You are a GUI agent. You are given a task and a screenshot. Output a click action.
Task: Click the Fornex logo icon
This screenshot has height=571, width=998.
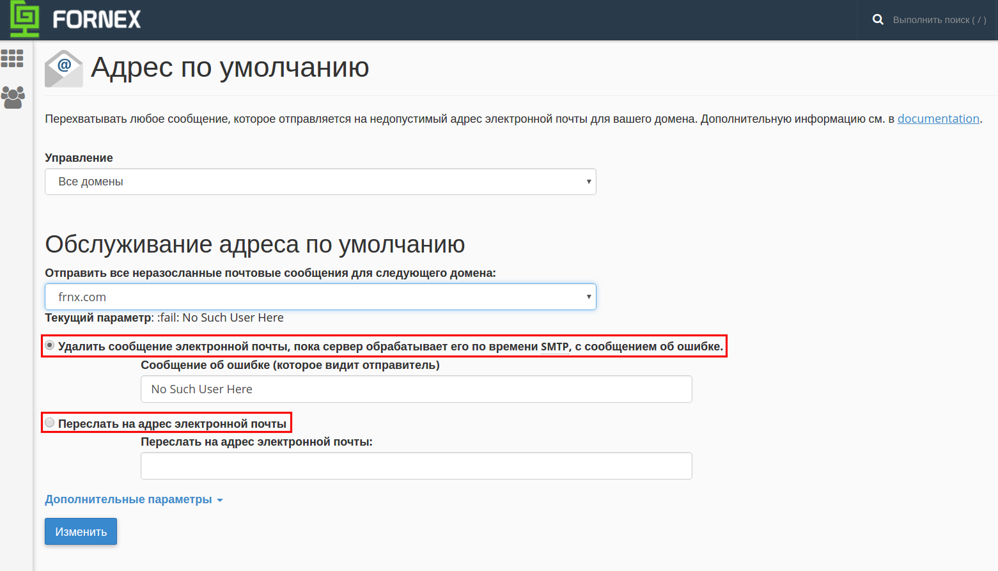[25, 19]
